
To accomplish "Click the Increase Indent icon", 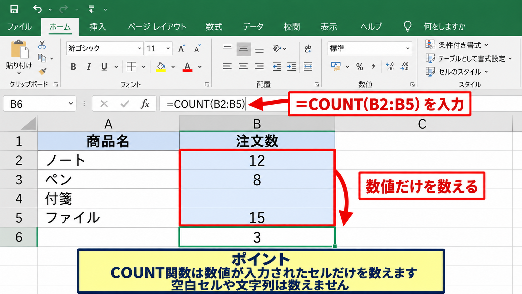I will (x=292, y=67).
